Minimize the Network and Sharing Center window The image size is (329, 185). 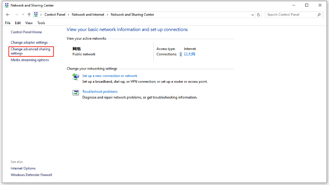click(294, 5)
